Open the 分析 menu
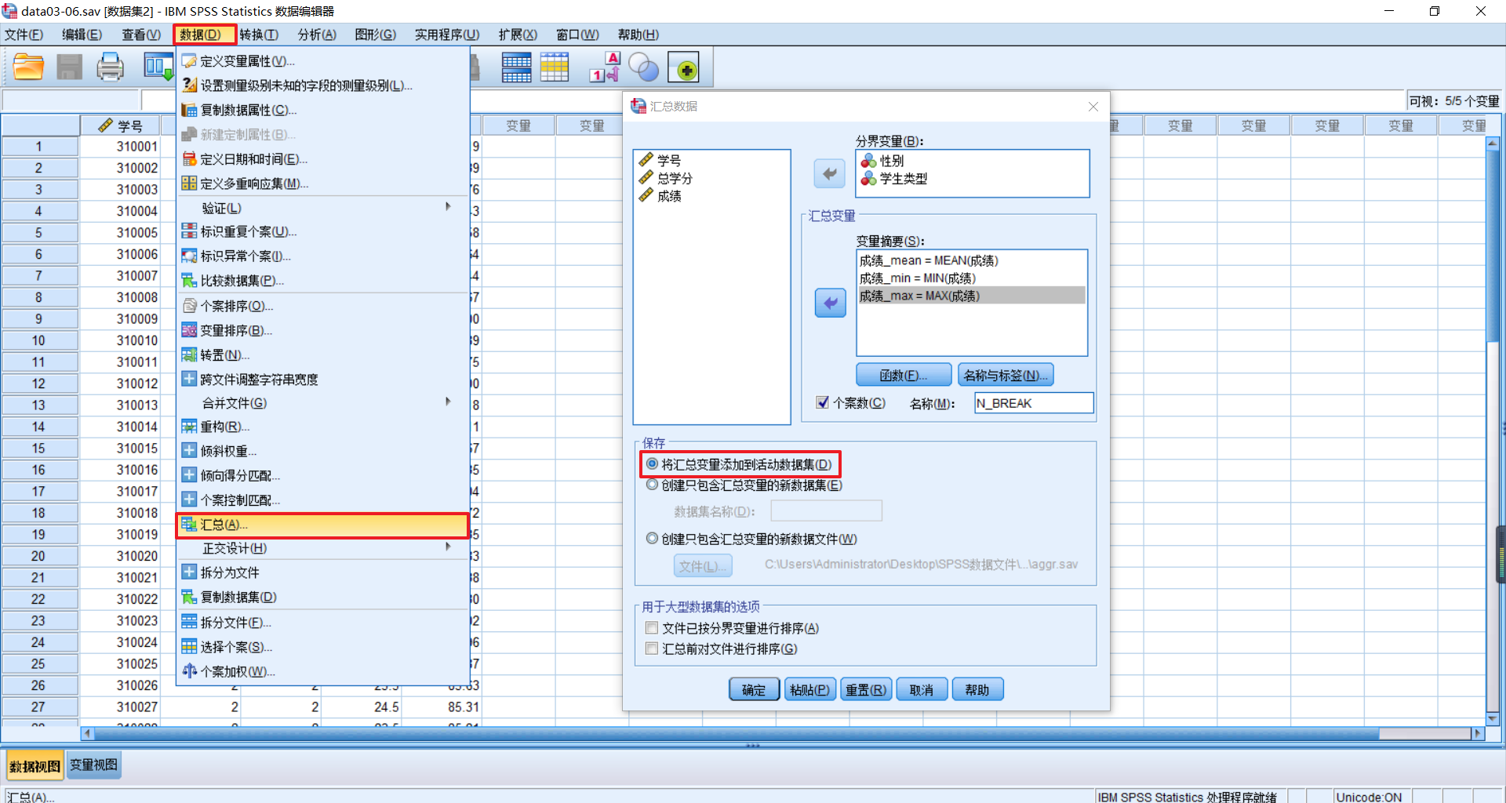The height and width of the screenshot is (803, 1506). (317, 35)
